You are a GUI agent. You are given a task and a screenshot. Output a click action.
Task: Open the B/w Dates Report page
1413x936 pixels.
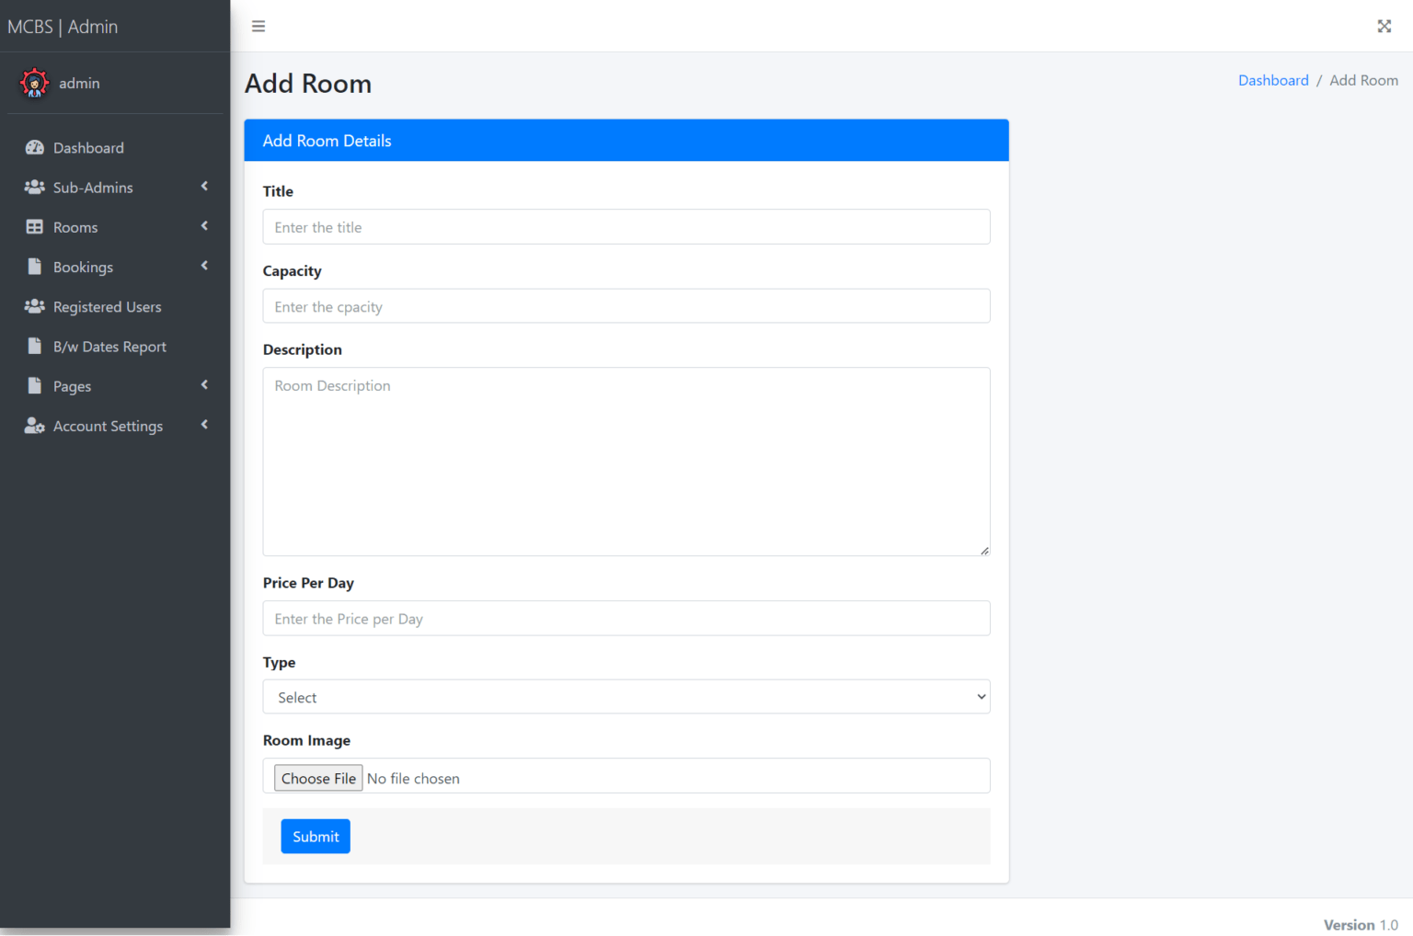click(109, 346)
